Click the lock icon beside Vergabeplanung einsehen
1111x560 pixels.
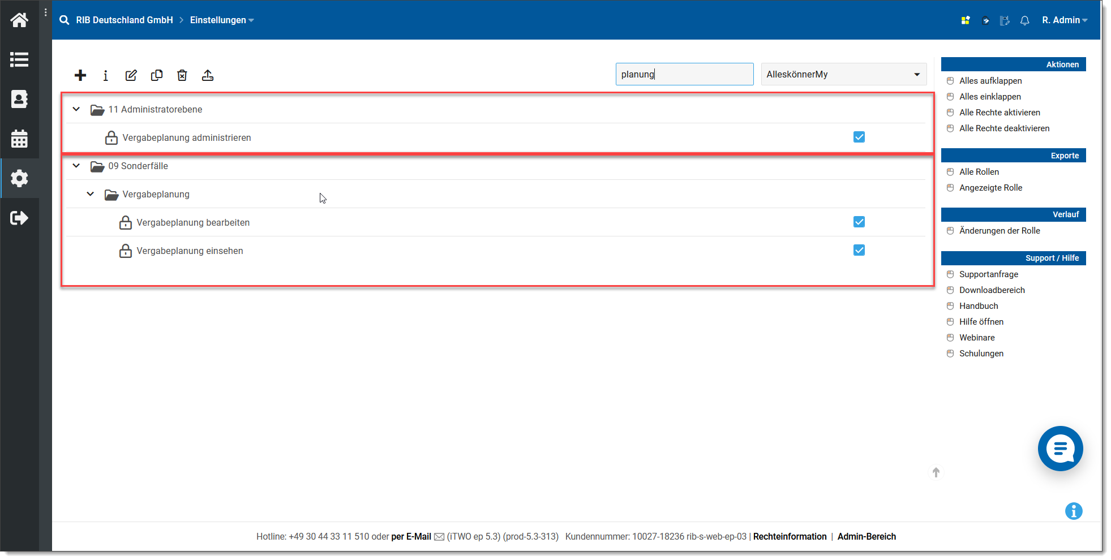(x=126, y=251)
